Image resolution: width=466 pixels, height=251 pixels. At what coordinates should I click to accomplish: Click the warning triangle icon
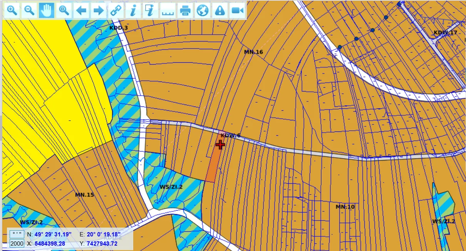(x=220, y=10)
